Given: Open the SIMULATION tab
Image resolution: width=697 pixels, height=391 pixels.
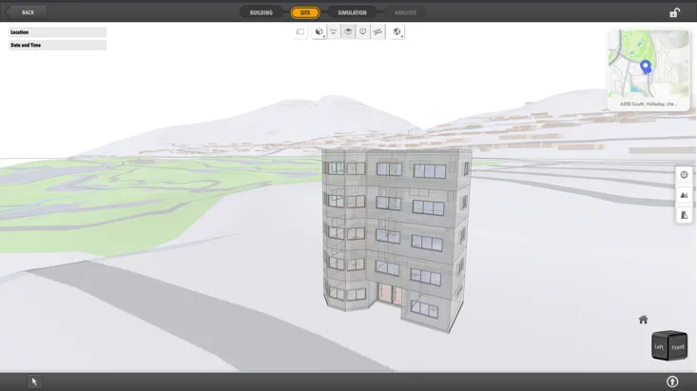Looking at the screenshot, I should [352, 12].
